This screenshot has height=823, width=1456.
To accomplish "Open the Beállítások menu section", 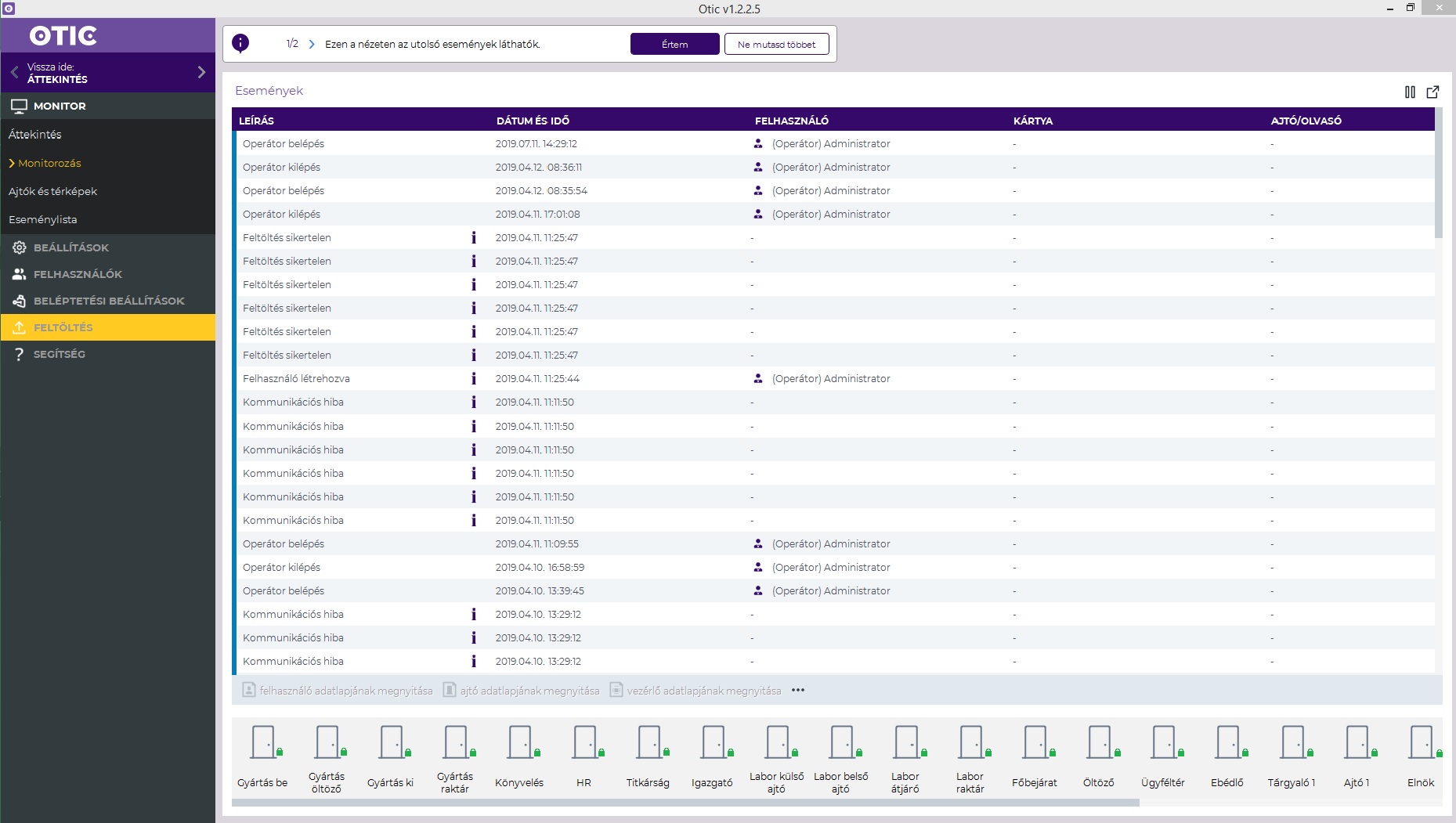I will [70, 247].
